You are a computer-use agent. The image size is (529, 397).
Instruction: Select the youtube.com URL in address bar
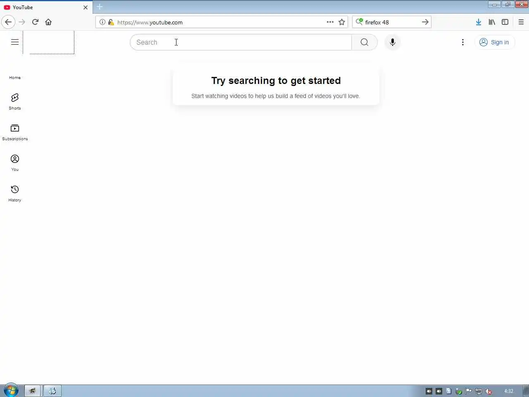pos(150,22)
